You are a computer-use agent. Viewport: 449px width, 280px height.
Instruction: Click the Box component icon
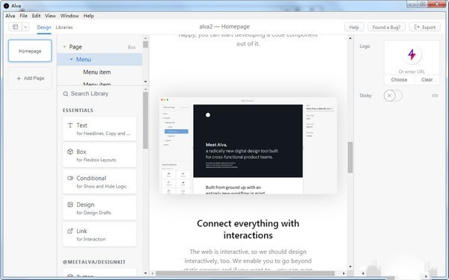point(70,152)
